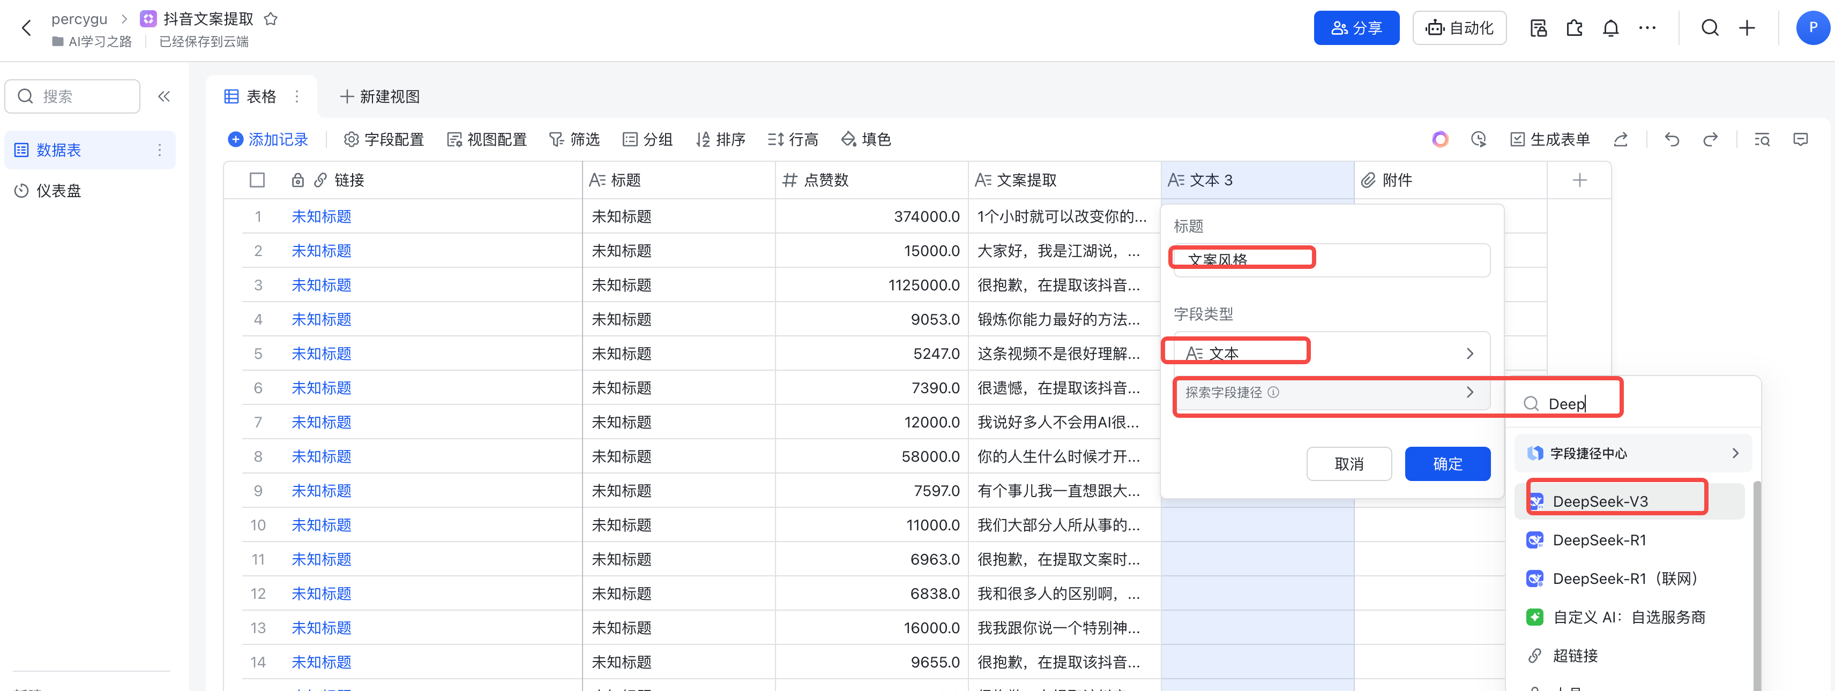Open the template form icon in header
Viewport: 1835px width, 691px height.
click(1539, 28)
